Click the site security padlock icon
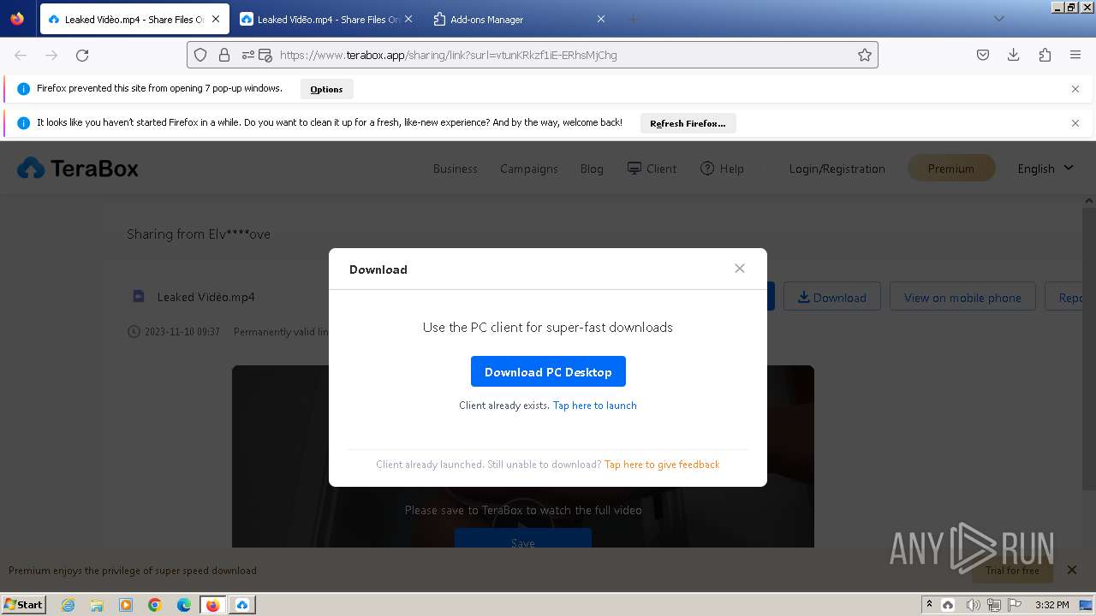 (x=224, y=55)
